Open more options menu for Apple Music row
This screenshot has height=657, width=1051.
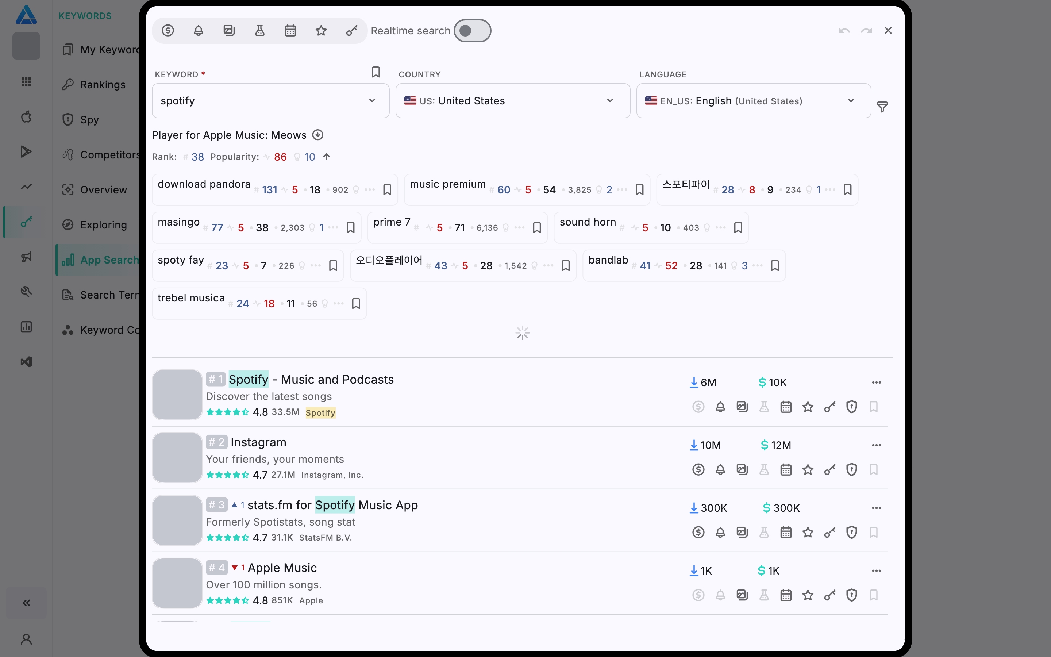[x=877, y=571]
